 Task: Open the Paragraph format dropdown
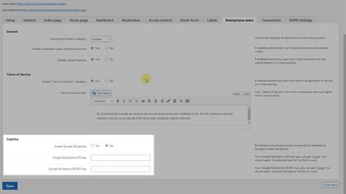click(103, 101)
